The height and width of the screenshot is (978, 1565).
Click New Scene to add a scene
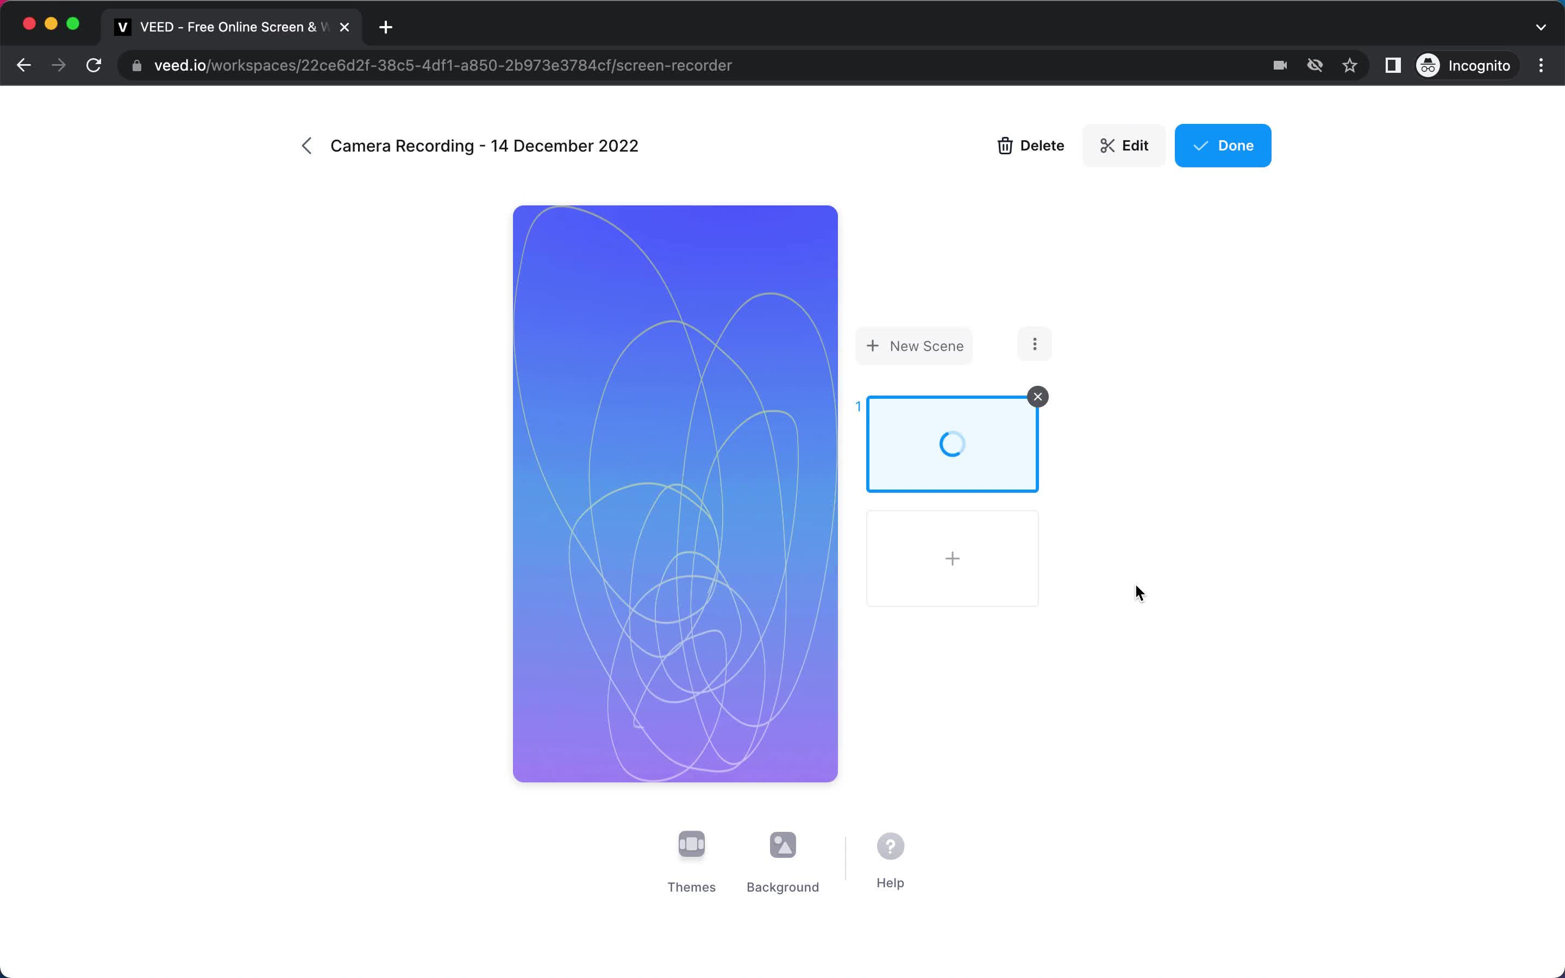914,346
